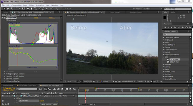Image resolution: width=193 pixels, height=106 pixels.
Task: Click the About... link for GBDeflicker
Action: coord(52,18)
